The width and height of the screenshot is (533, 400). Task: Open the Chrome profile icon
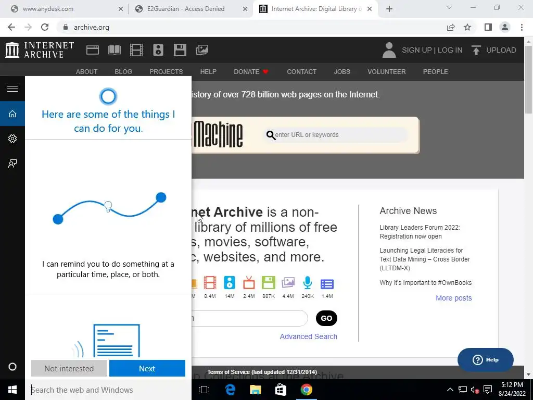click(505, 27)
